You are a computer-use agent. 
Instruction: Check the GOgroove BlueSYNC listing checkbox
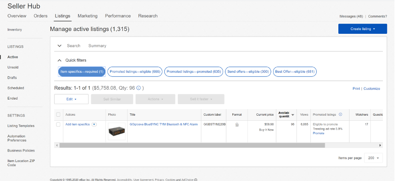58,125
